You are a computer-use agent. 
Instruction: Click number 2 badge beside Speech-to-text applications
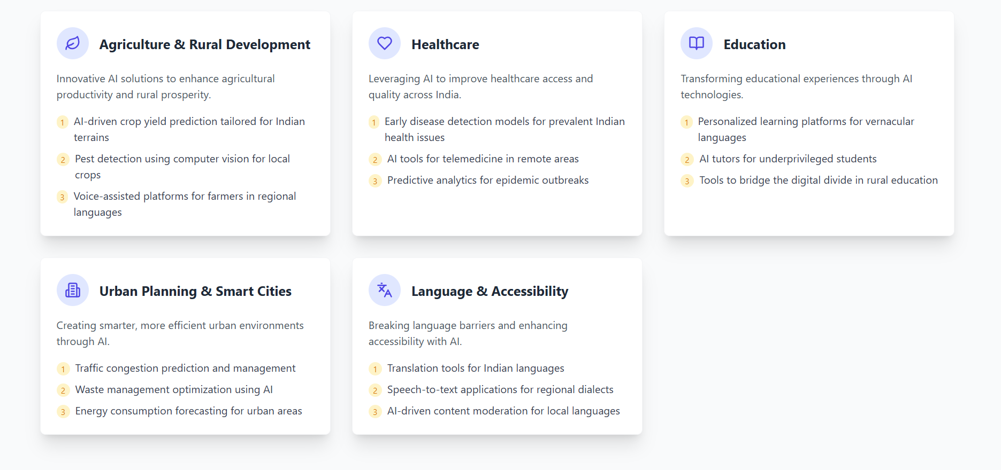(x=375, y=390)
